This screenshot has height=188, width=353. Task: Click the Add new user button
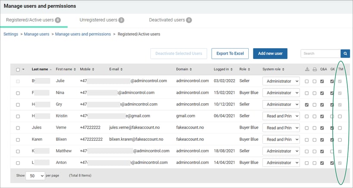(x=270, y=53)
